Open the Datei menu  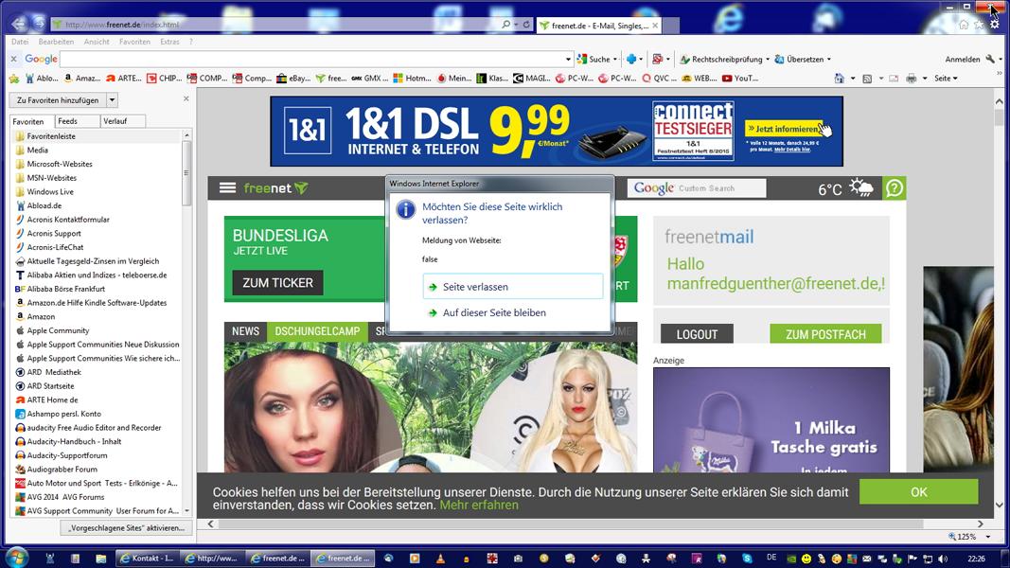tap(20, 42)
